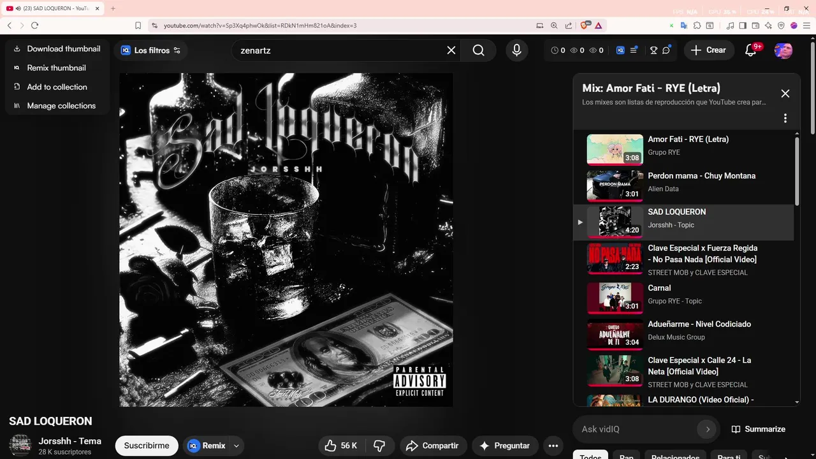This screenshot has width=816, height=459.
Task: Open the vidIQ logo icon in the stats bar
Action: click(620, 50)
